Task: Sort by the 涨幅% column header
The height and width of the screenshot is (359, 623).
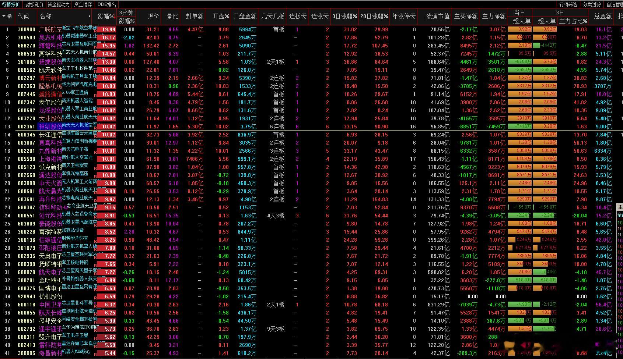Action: (106, 17)
